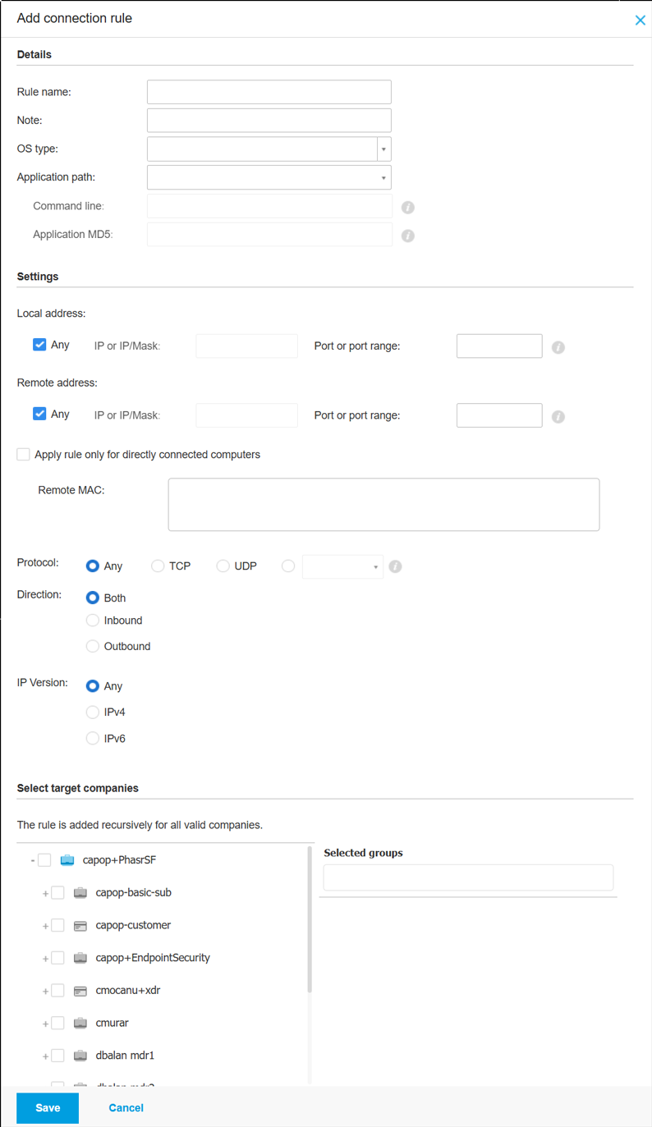652x1127 pixels.
Task: Open the Application path dropdown
Action: pos(269,177)
